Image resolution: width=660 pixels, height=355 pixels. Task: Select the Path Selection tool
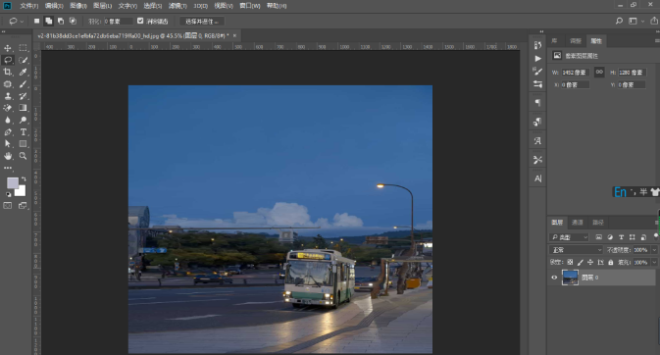point(8,144)
